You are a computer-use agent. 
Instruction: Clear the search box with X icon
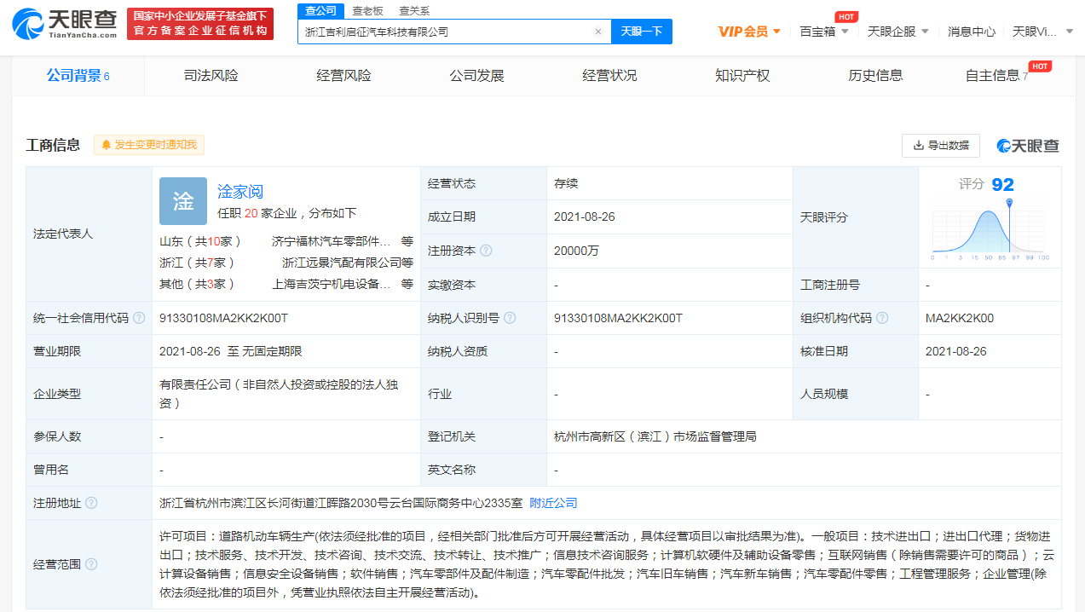[597, 32]
